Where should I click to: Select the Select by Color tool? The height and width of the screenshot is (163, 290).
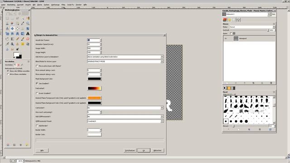[28, 18]
